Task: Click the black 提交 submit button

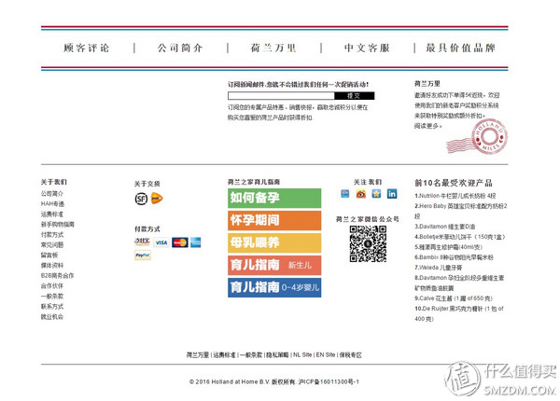Action: point(355,96)
